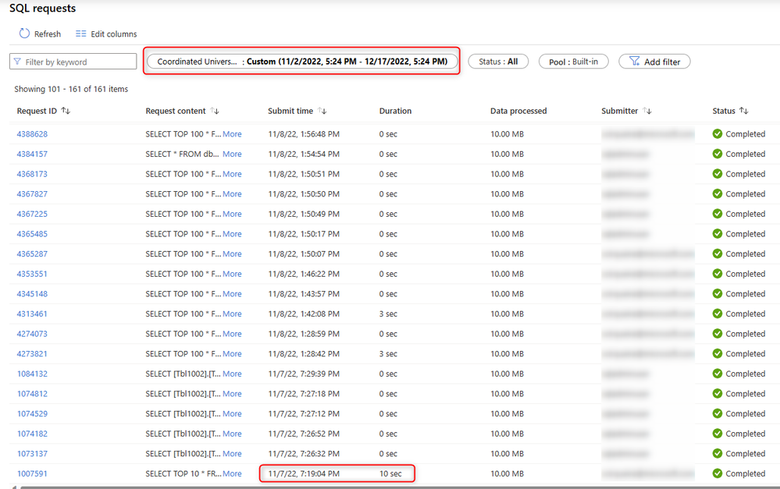This screenshot has height=489, width=780.
Task: Sort by Status arrows icon
Action: 743,111
